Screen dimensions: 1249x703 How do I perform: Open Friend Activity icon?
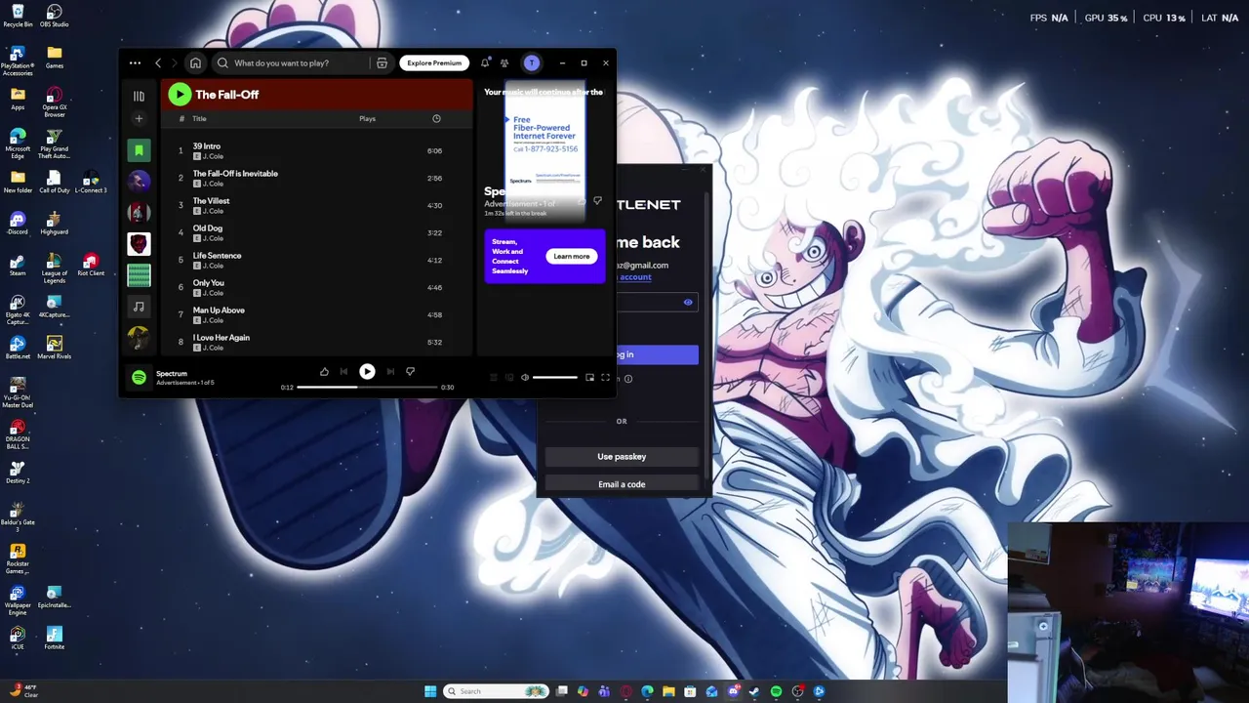(x=504, y=62)
